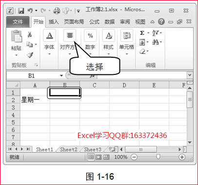This screenshot has width=198, height=185.
Task: Click the Zoom Out minus button
Action: coord(134,157)
